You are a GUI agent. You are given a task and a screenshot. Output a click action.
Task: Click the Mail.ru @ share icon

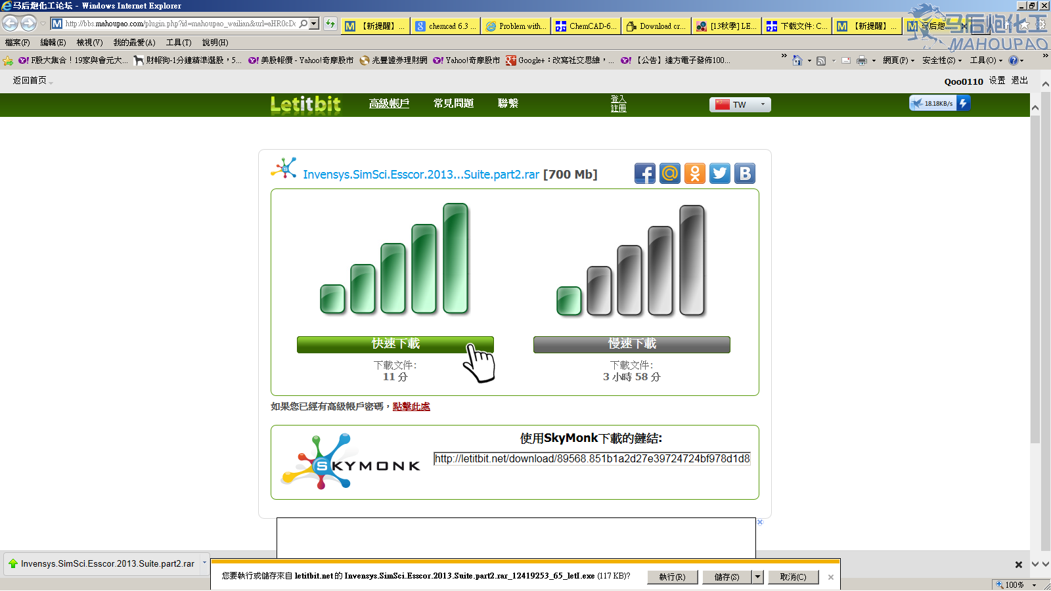(669, 173)
